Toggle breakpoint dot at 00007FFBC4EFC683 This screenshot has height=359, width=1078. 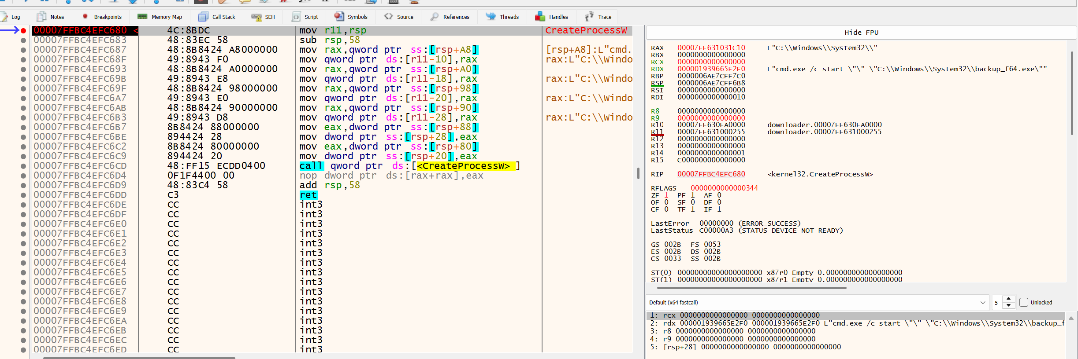click(x=23, y=40)
